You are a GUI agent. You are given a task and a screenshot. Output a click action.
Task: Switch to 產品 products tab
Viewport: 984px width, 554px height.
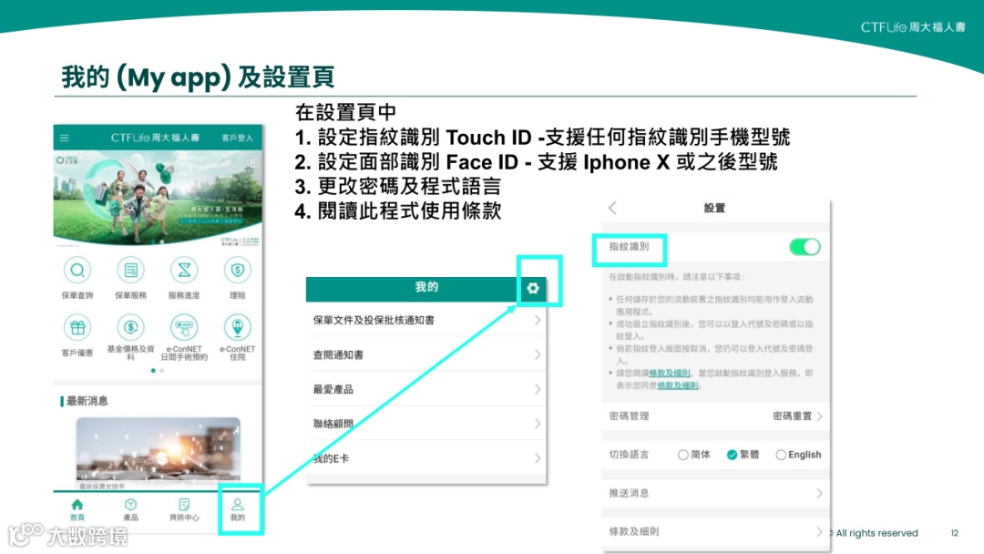[130, 509]
